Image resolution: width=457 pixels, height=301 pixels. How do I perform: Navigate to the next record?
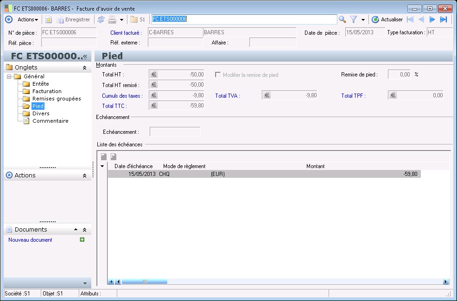432,19
